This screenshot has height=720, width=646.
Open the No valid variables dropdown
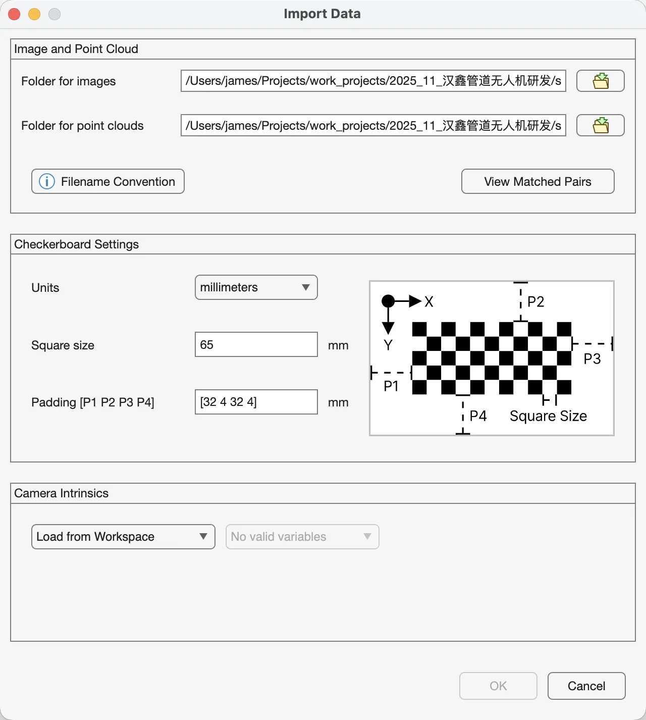[x=302, y=537]
